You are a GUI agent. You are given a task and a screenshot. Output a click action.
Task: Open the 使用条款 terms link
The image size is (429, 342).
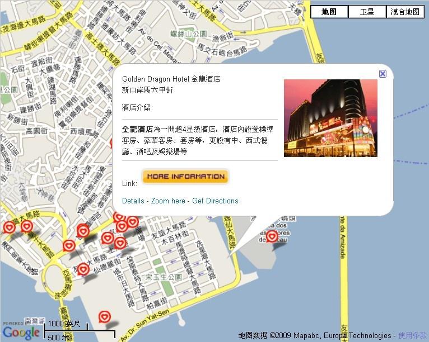[x=412, y=335]
